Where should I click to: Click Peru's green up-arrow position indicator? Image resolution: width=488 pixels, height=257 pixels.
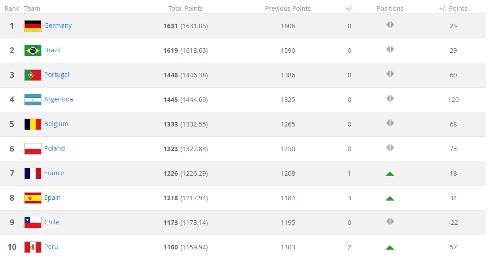[x=390, y=248]
